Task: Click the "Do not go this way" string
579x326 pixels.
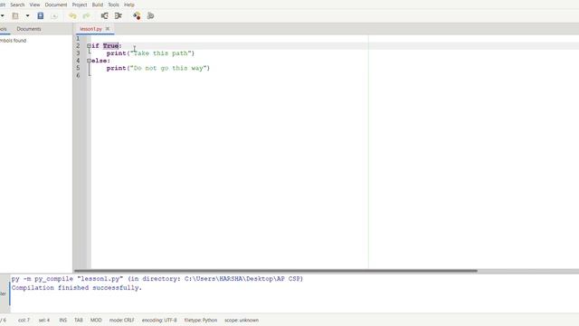Action: pyautogui.click(x=168, y=68)
